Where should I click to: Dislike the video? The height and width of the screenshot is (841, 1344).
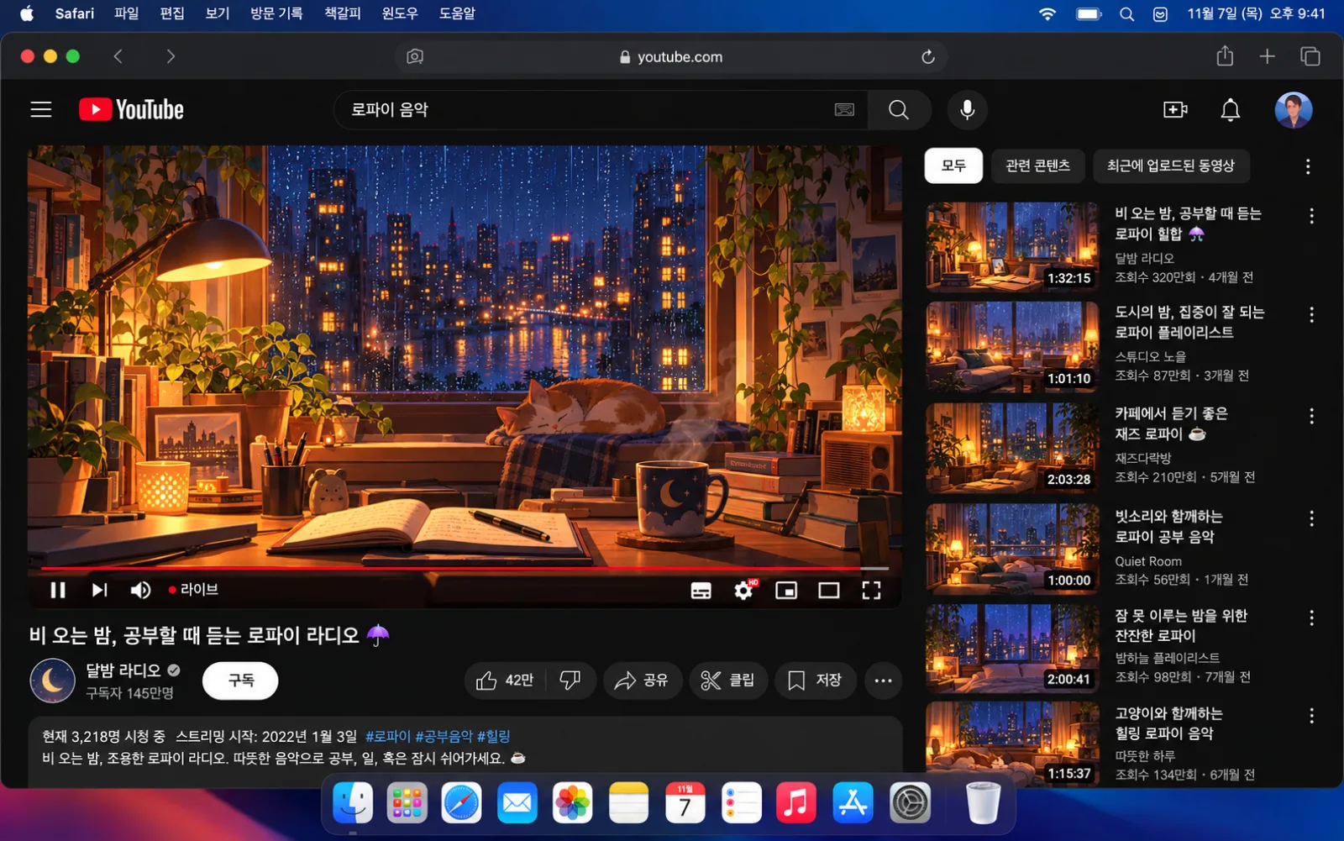570,681
